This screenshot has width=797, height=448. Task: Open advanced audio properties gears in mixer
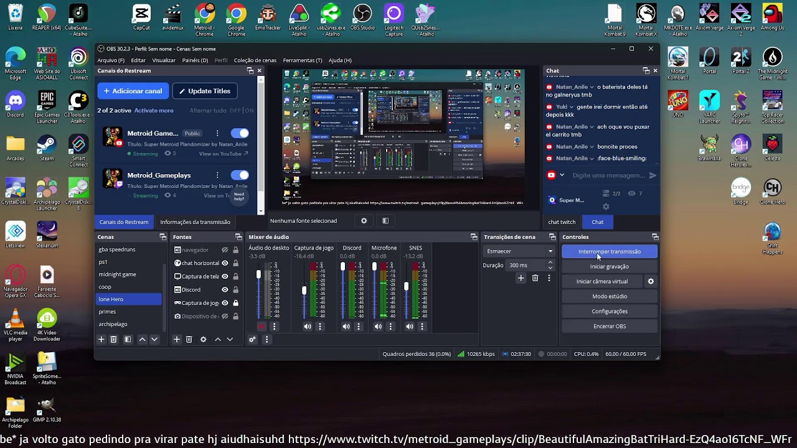252,339
